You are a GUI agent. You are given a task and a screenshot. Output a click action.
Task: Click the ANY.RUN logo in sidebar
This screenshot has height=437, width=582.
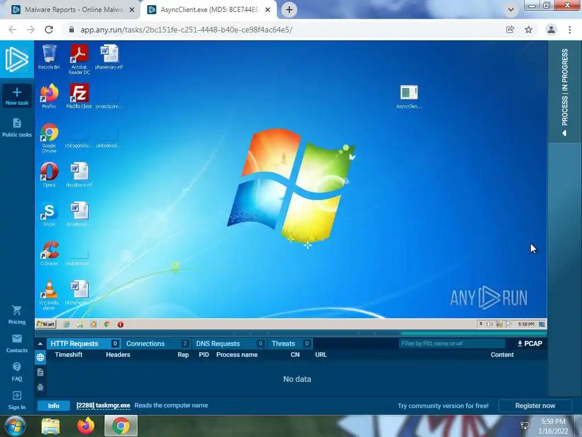pyautogui.click(x=16, y=59)
